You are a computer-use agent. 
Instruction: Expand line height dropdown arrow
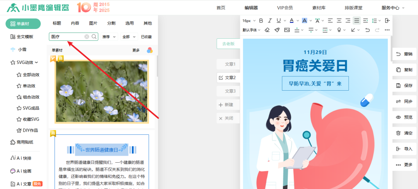pyautogui.click(x=380, y=21)
